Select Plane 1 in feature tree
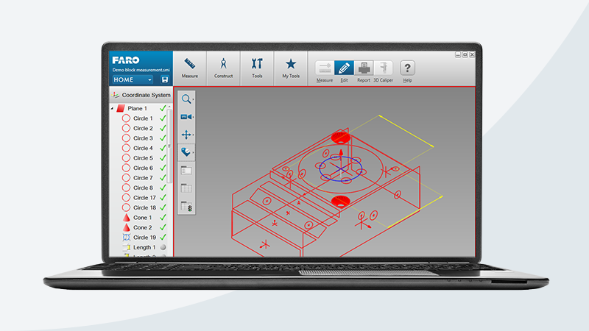This screenshot has width=589, height=331. (137, 108)
